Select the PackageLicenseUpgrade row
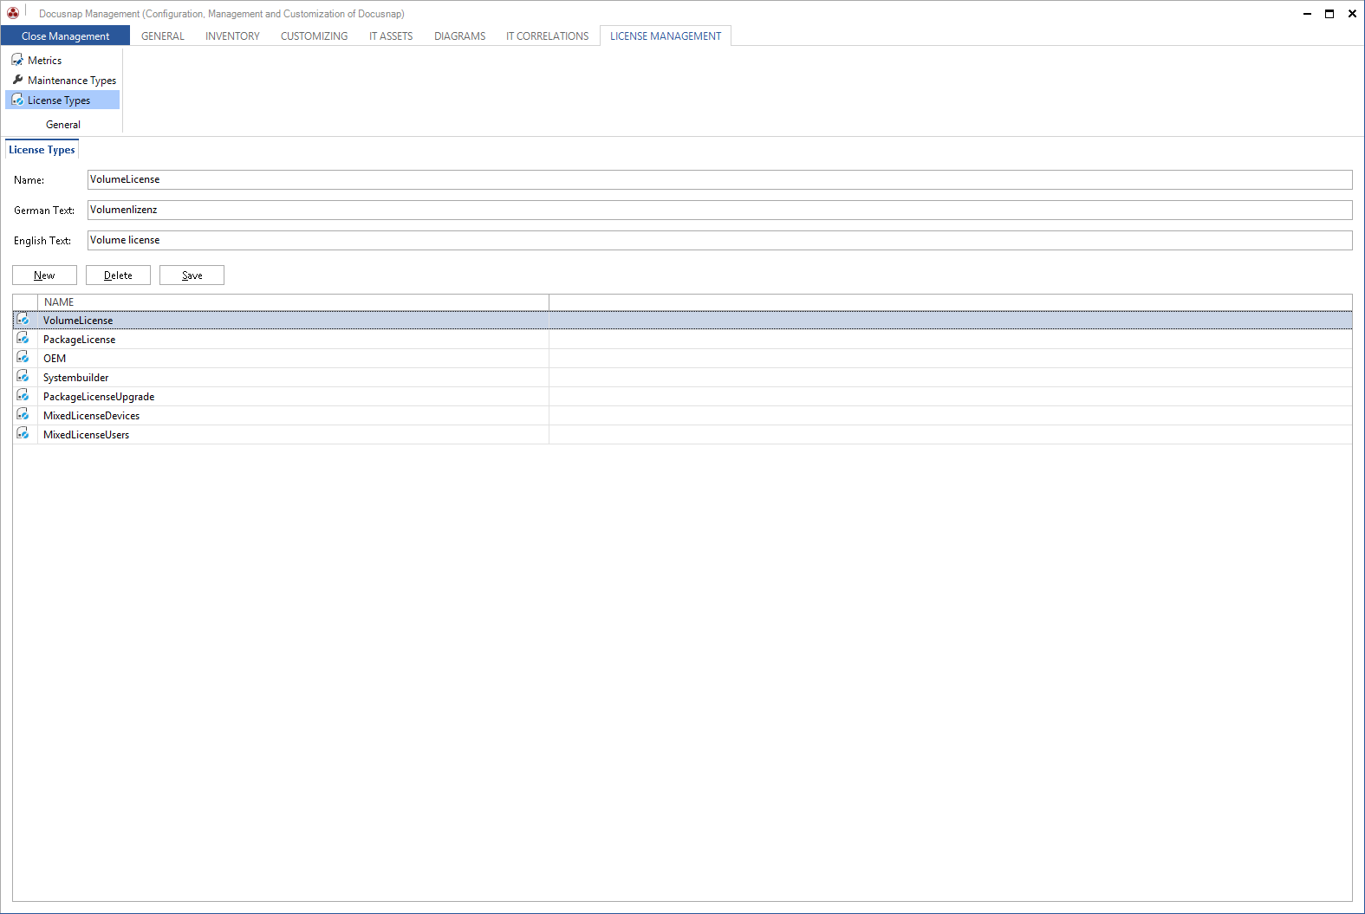This screenshot has width=1365, height=914. (x=682, y=396)
